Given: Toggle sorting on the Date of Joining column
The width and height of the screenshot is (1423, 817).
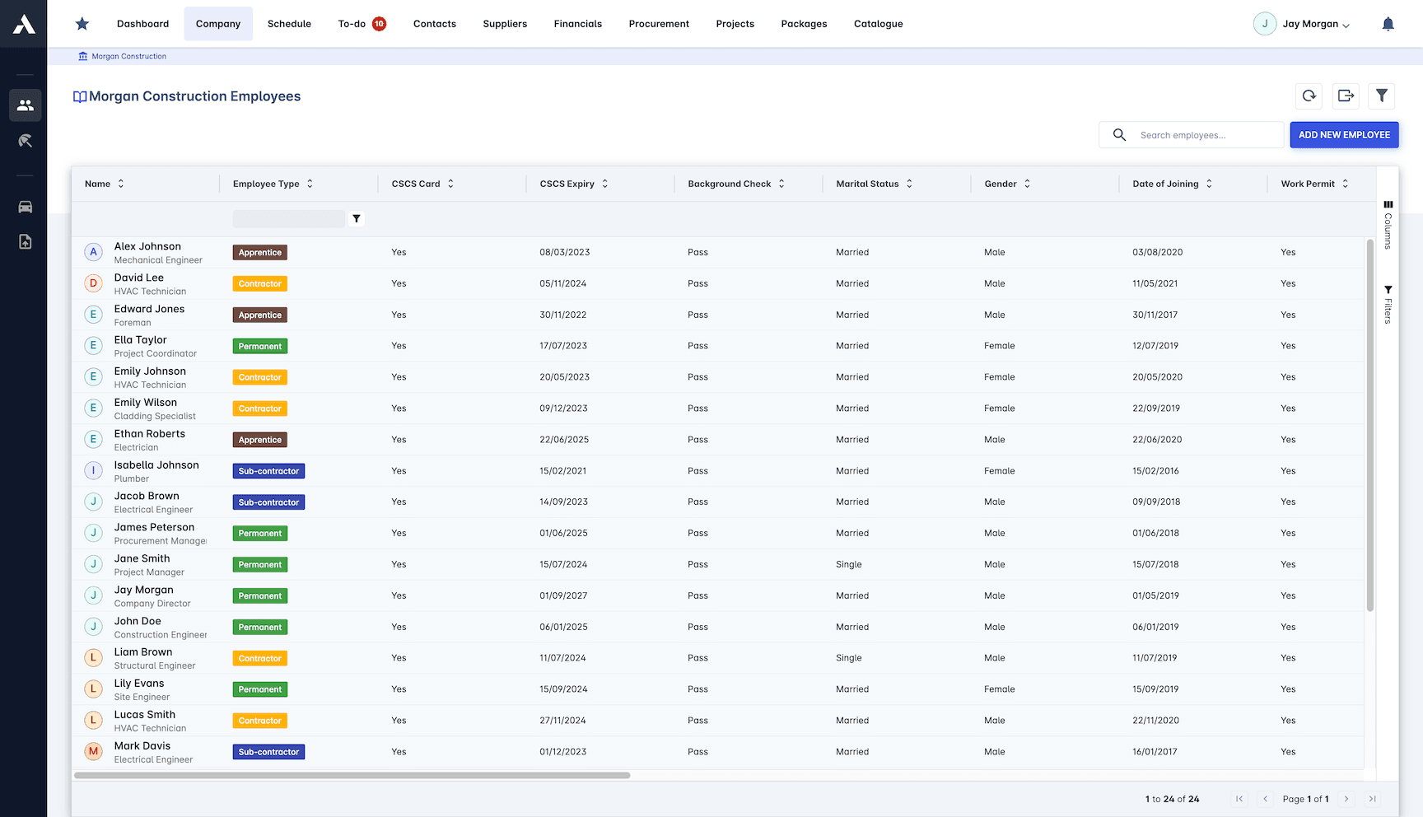Looking at the screenshot, I should point(1208,184).
